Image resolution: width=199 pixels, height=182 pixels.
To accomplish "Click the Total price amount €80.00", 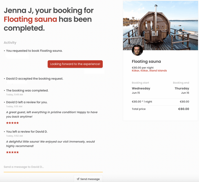I will coord(184,109).
